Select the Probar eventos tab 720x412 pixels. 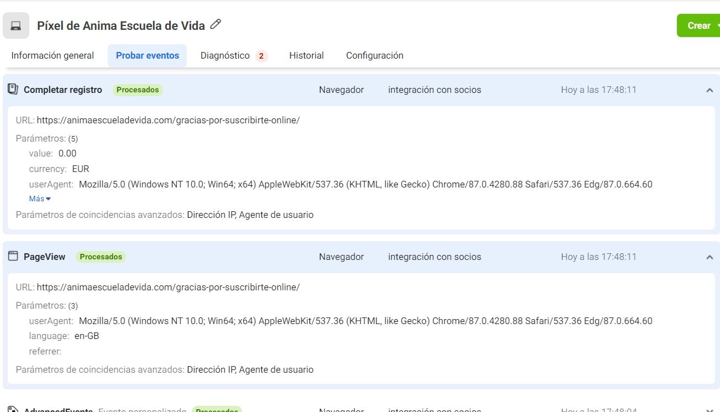pyautogui.click(x=148, y=55)
